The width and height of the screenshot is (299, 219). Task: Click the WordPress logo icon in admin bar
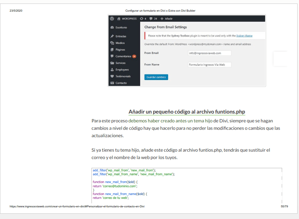pyautogui.click(x=112, y=18)
